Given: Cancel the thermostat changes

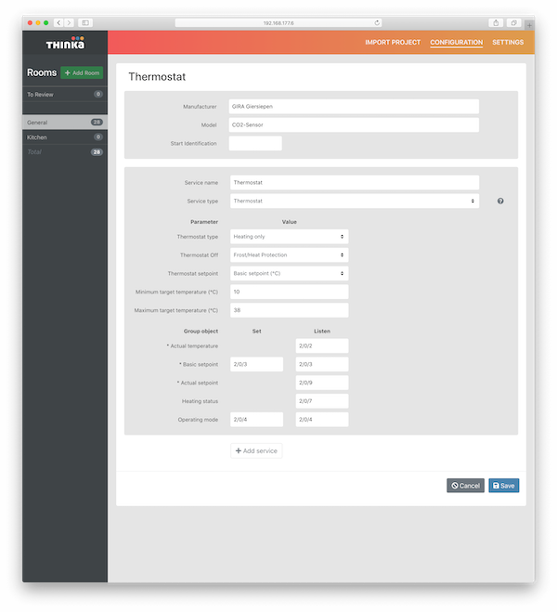Looking at the screenshot, I should pyautogui.click(x=465, y=486).
